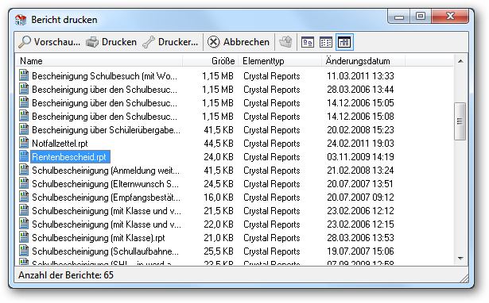The image size is (489, 303).
Task: Click the folder-up arrow icon
Action: point(285,42)
